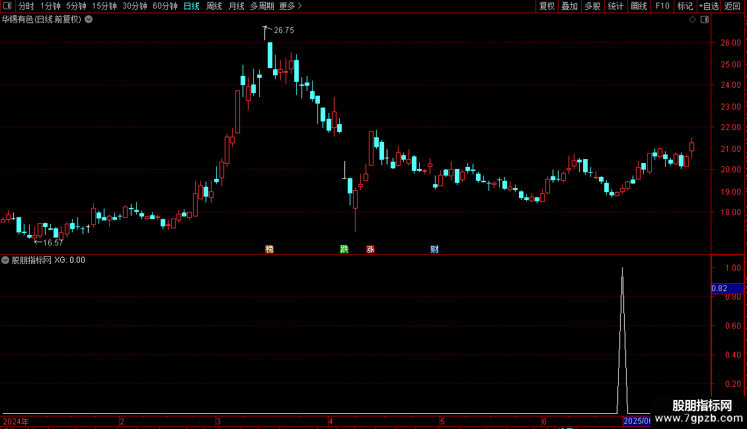The width and height of the screenshot is (747, 429).
Task: Click the 26.75 high price label
Action: point(284,30)
